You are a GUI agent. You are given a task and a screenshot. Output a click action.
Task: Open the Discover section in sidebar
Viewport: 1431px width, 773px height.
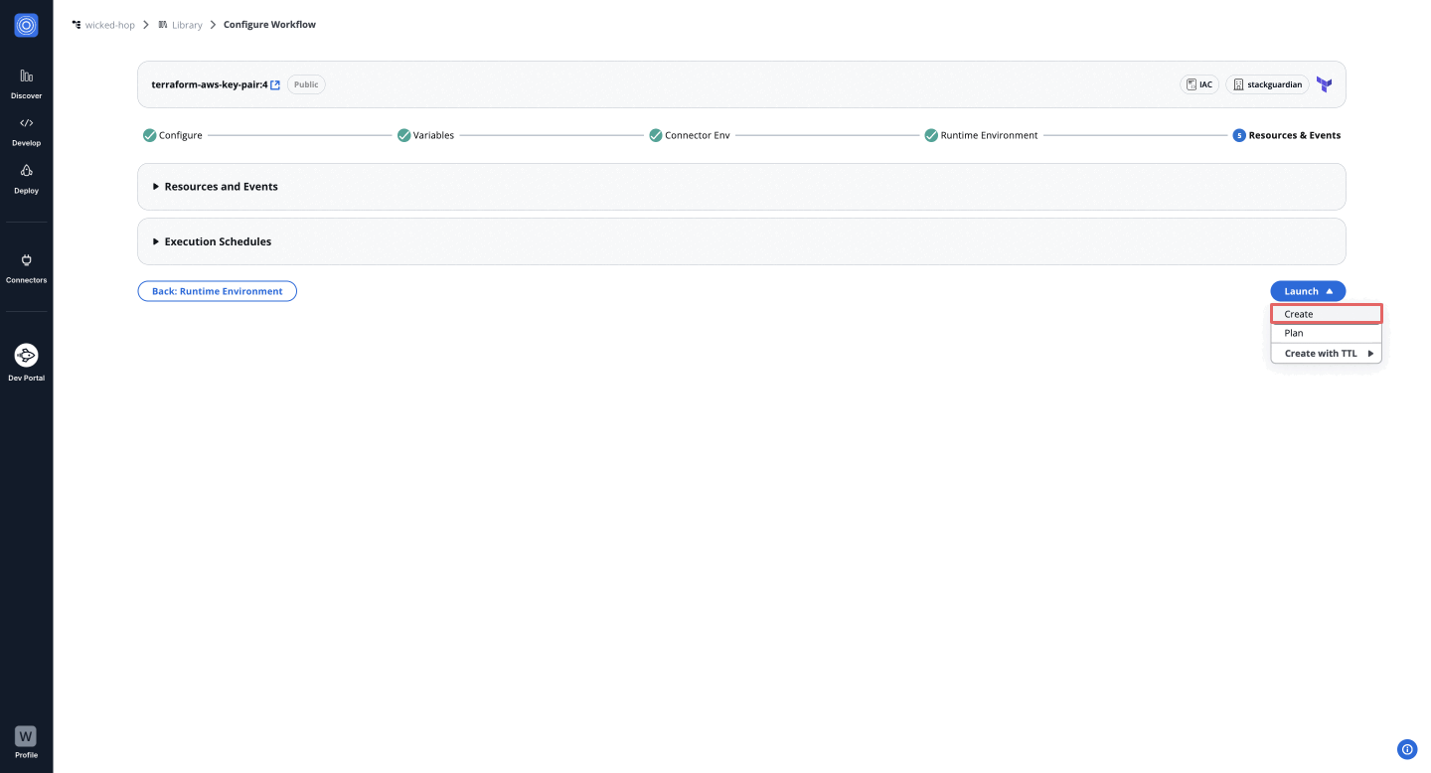pyautogui.click(x=26, y=81)
